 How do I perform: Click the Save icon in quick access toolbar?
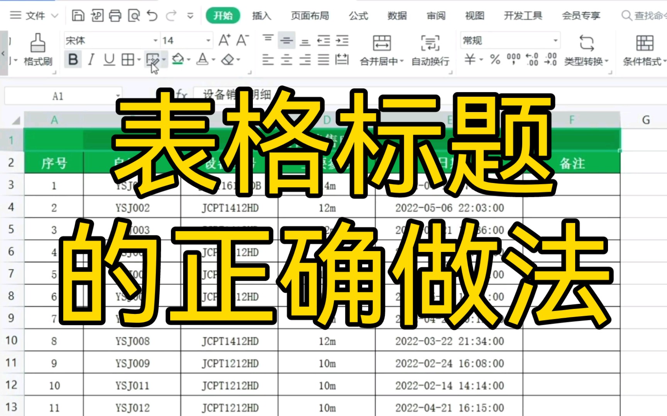click(x=78, y=16)
